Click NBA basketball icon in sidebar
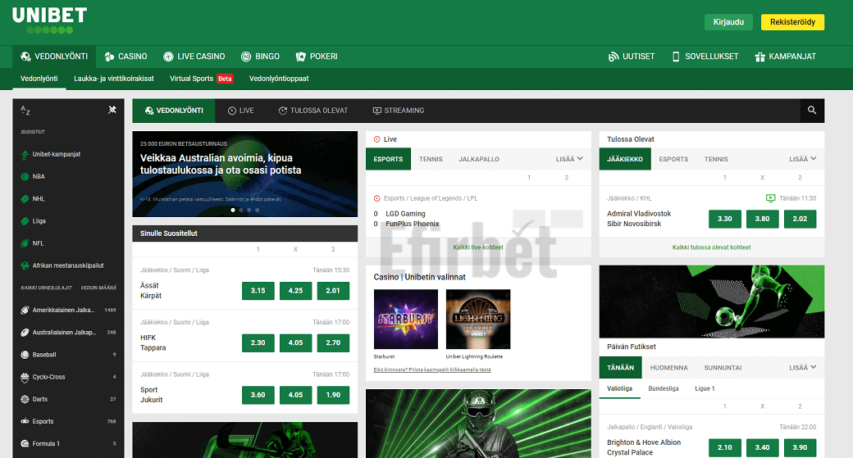The image size is (853, 458). tap(25, 177)
